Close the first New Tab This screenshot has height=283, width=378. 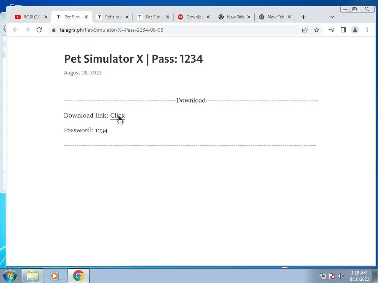point(249,17)
